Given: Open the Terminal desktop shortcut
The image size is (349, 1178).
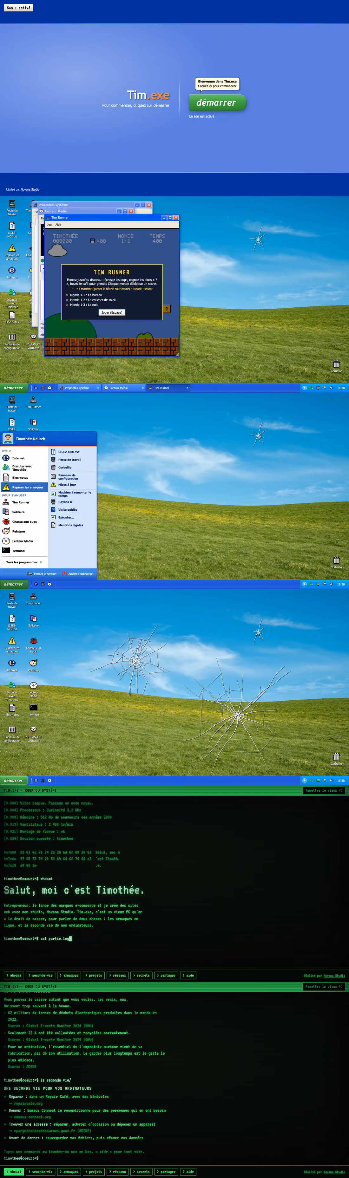Looking at the screenshot, I should coord(33,709).
